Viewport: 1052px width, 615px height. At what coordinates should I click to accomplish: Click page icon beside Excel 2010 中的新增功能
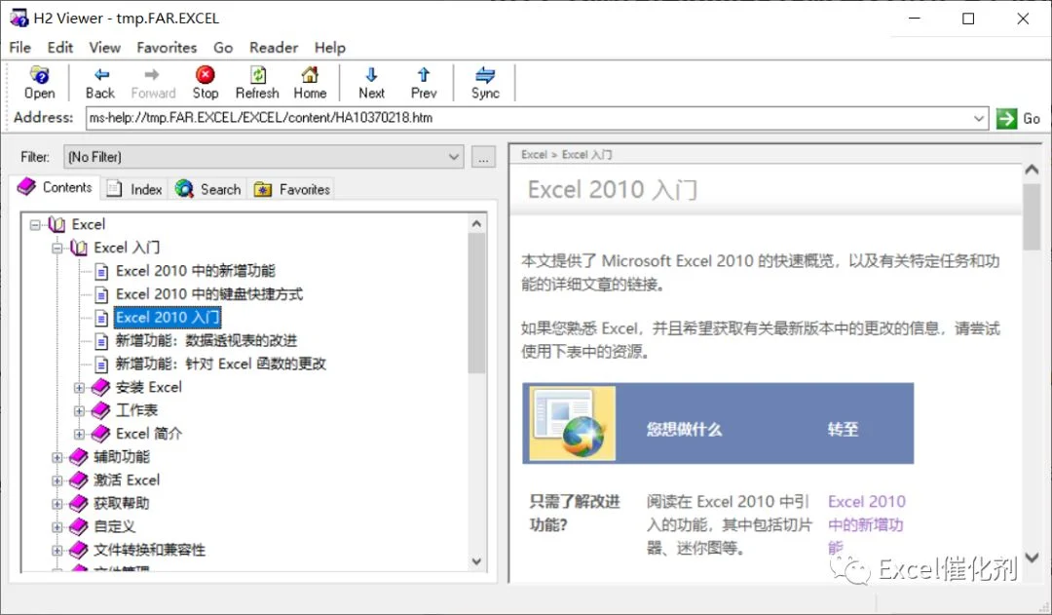point(101,271)
